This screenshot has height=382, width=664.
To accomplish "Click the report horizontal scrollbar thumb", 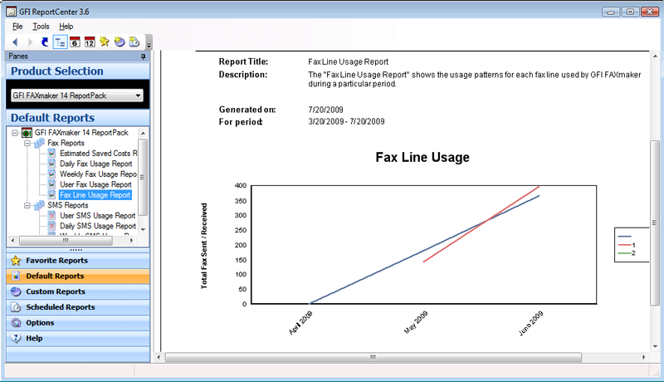I will (373, 357).
